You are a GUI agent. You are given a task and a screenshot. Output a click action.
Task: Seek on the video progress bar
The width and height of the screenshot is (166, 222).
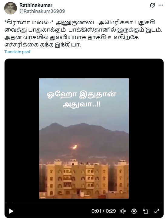tap(84, 202)
